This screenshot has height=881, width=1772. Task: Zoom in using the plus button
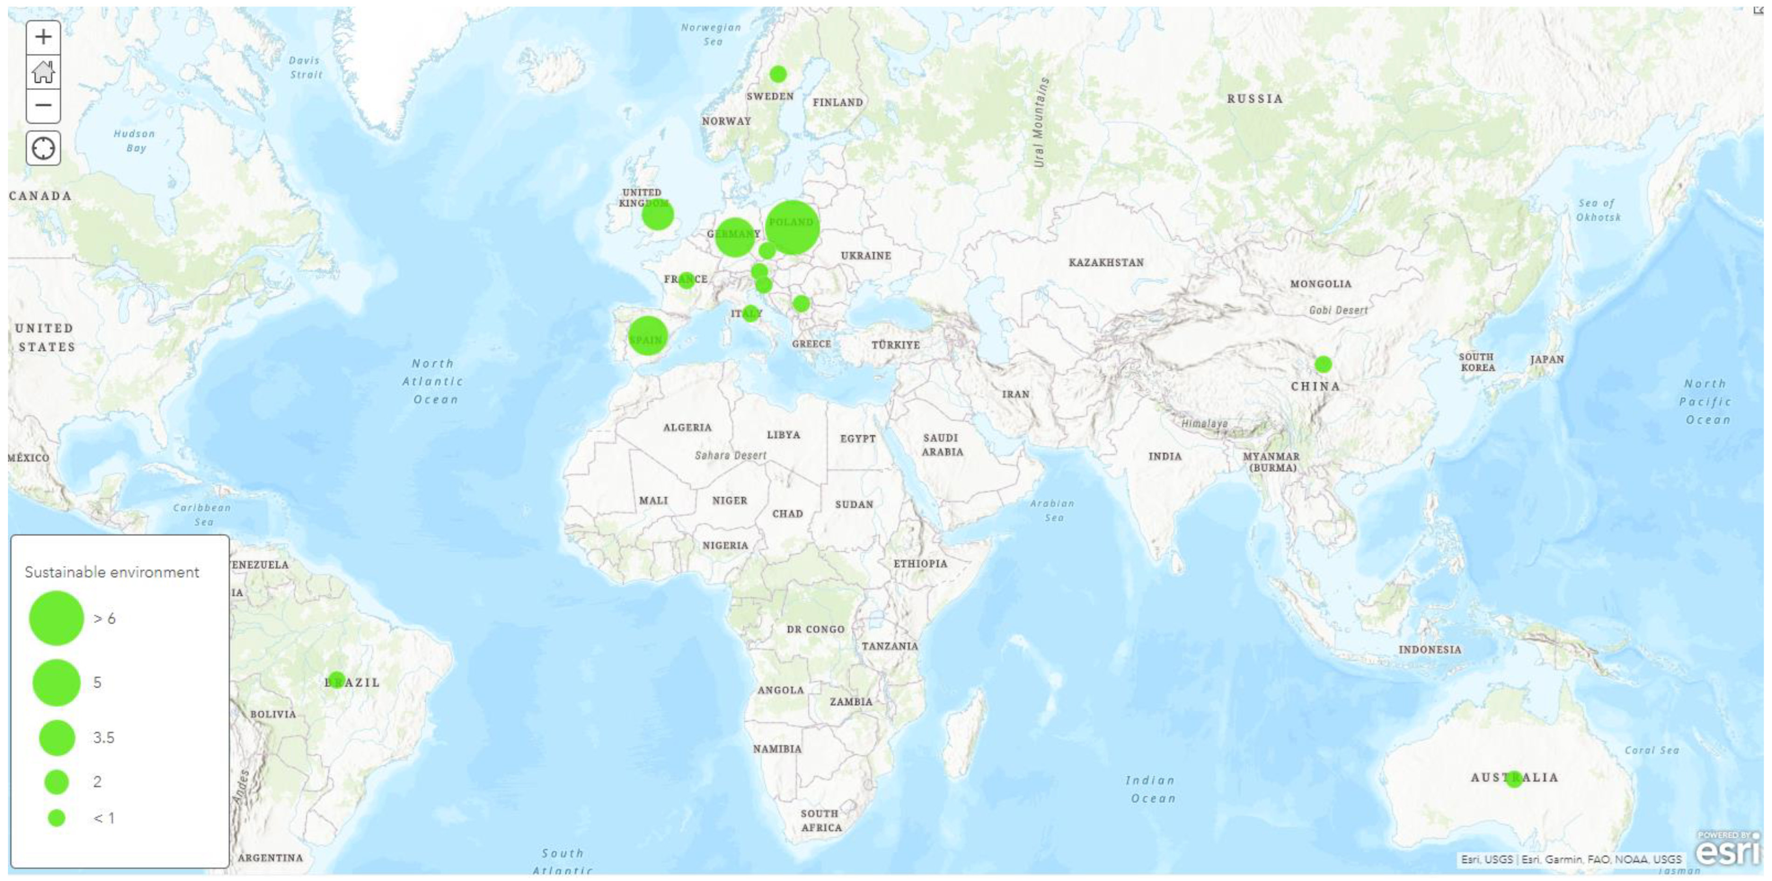(43, 37)
